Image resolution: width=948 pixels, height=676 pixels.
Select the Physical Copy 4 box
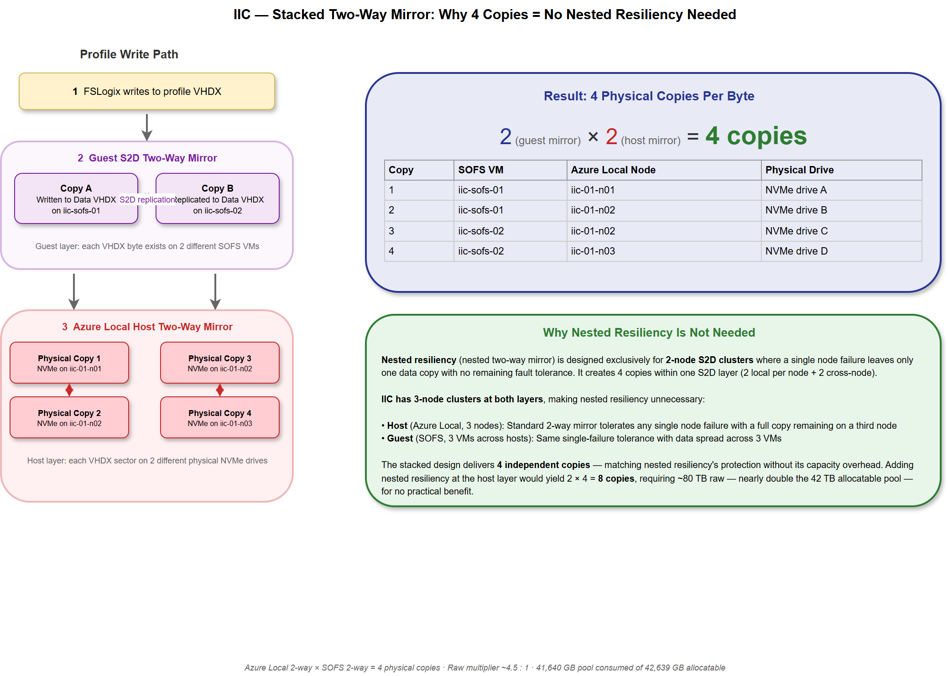click(219, 417)
